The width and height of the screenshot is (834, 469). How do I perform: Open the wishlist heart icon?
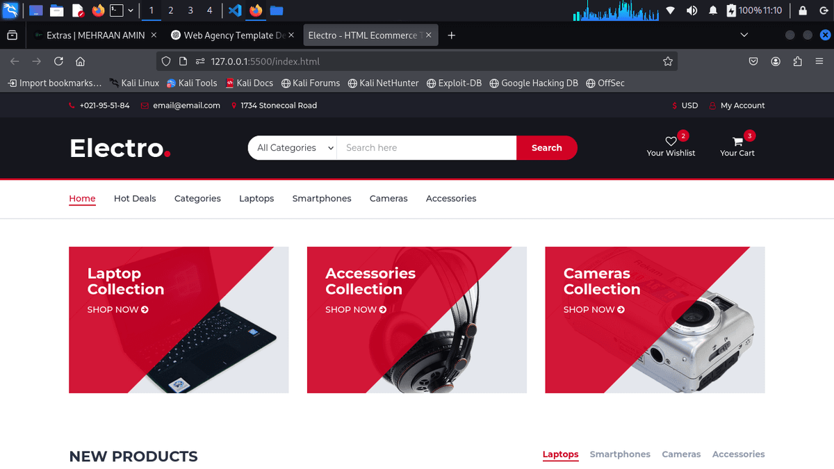click(671, 142)
